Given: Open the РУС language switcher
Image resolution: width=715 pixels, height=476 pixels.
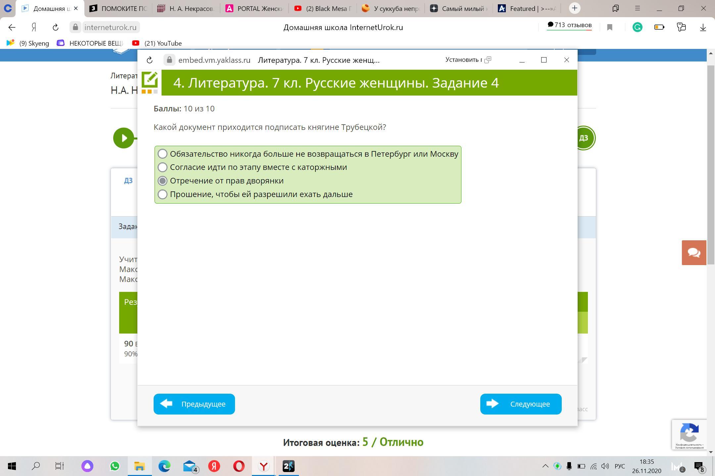Looking at the screenshot, I should click(620, 466).
